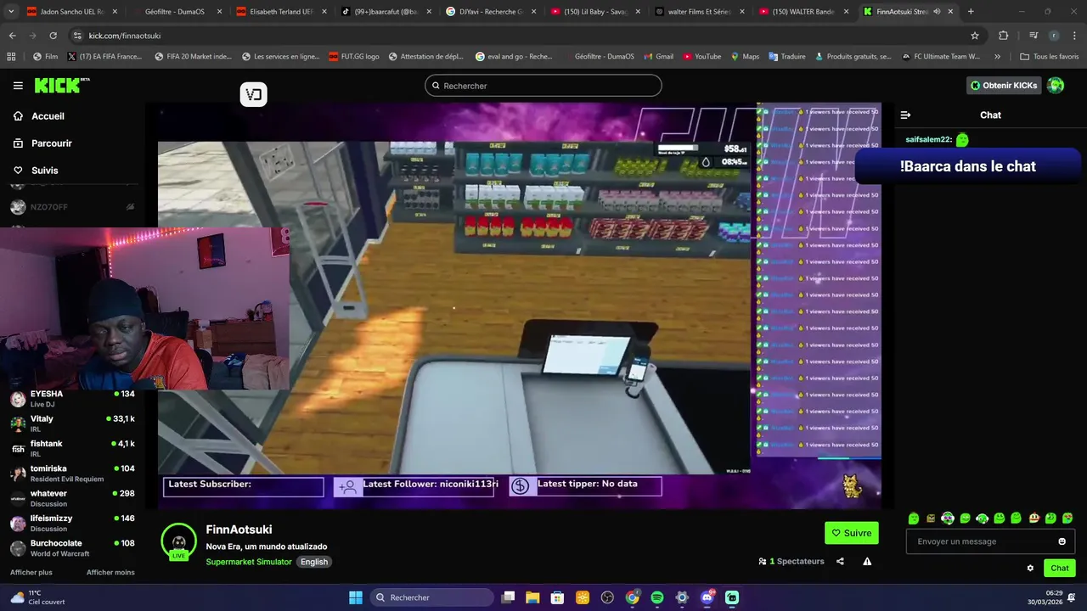Open the Burchocolate World of Warcraft channel
Image resolution: width=1087 pixels, height=611 pixels.
72,548
